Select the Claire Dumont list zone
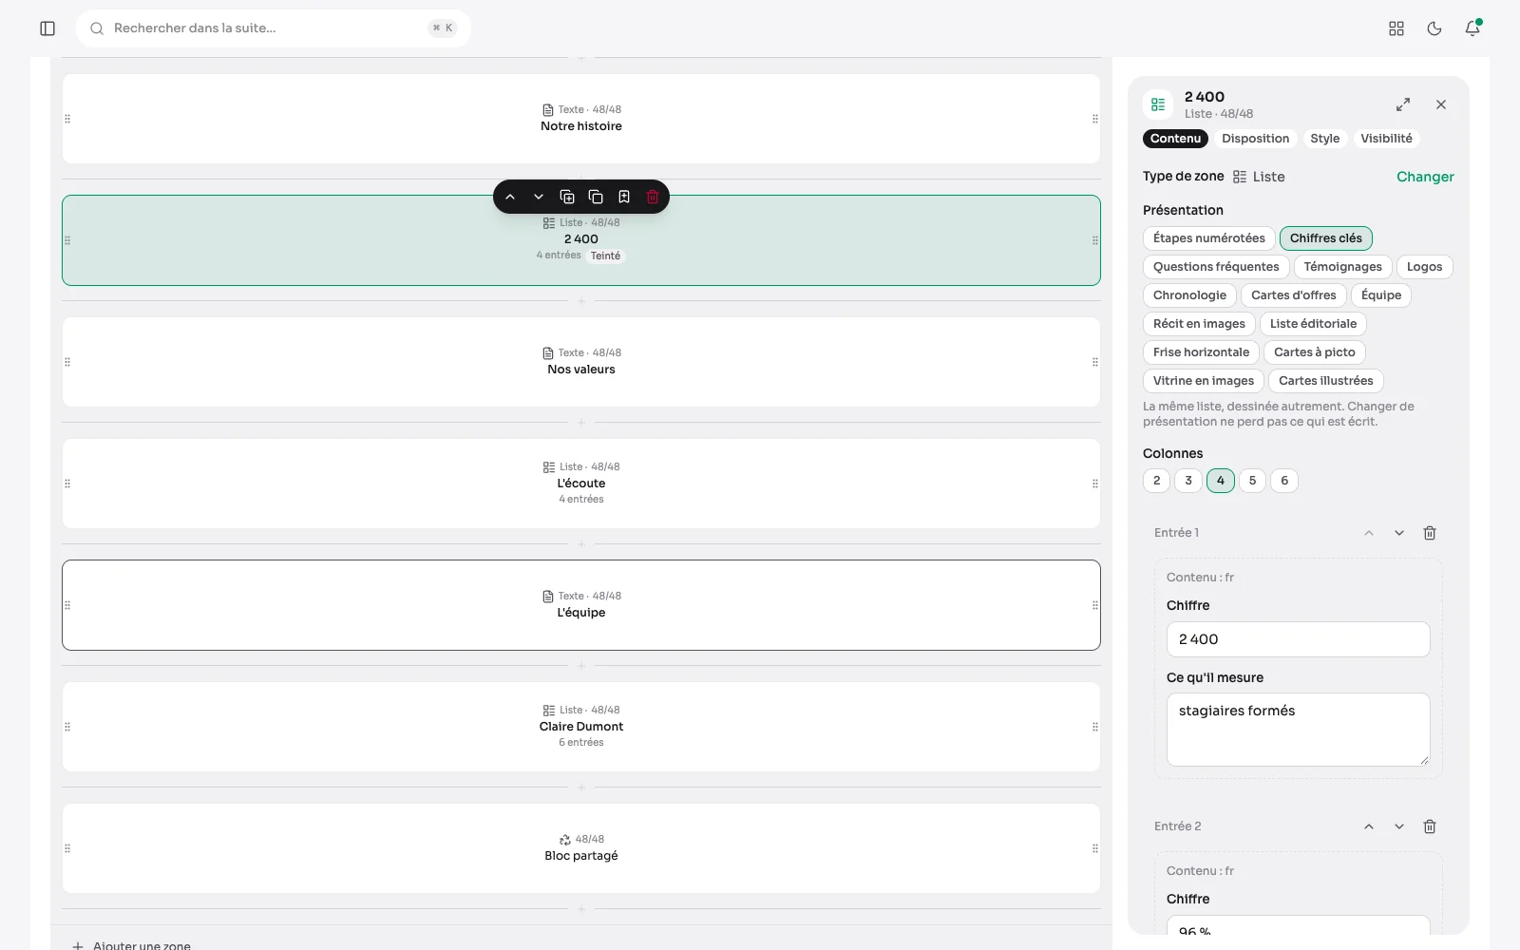This screenshot has height=950, width=1520. tap(581, 727)
